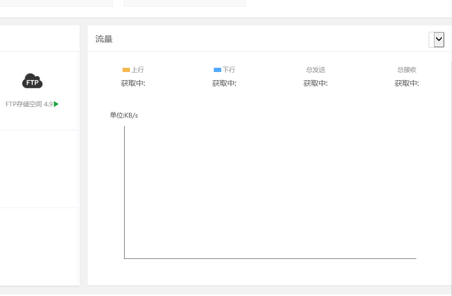Screen dimensions: 452x296
Task: Click the 上行 legend label
Action: click(137, 69)
